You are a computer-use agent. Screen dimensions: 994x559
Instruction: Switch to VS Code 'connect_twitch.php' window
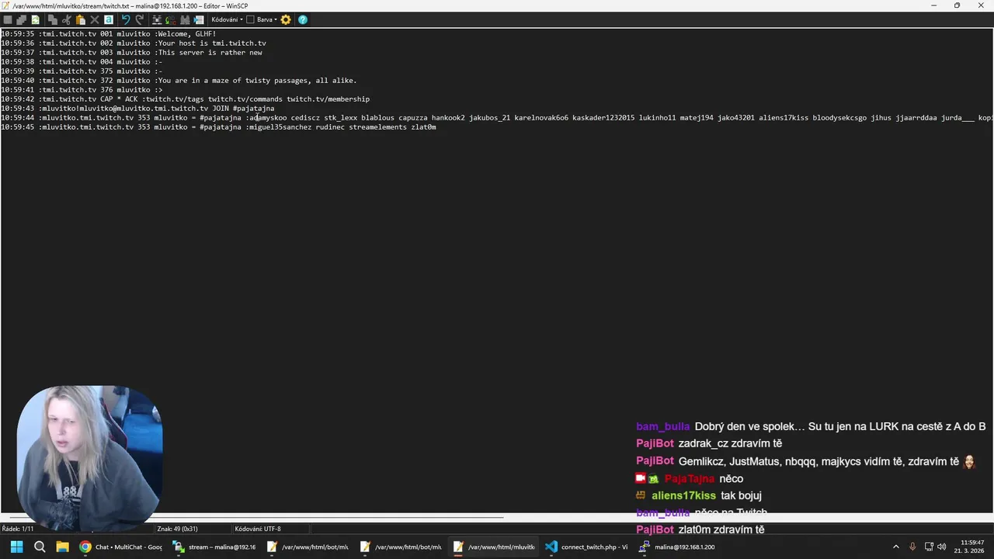coord(586,547)
